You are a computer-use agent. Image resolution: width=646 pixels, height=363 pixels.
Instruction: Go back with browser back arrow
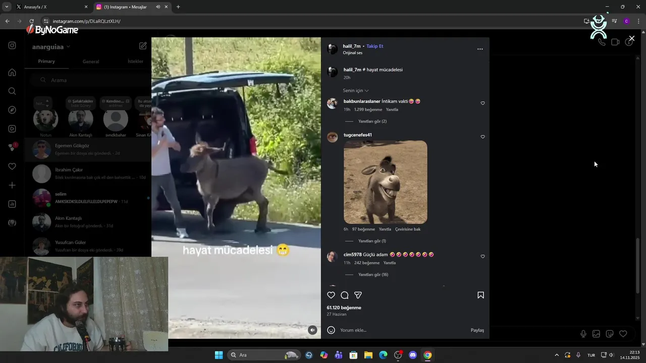click(x=7, y=21)
